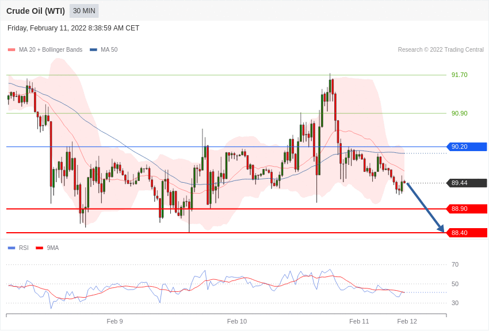Click the 9MA red legend swatch
The height and width of the screenshot is (331, 489).
[x=40, y=248]
